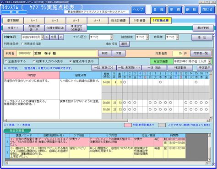
Task: Click the 閉じる close button
Action: [x=207, y=10]
